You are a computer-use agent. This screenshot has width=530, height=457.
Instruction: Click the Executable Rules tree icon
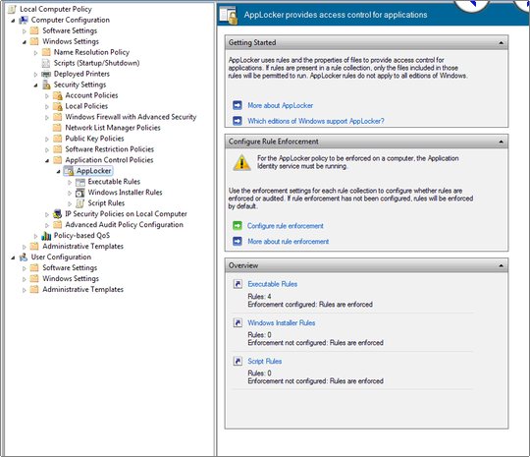(80, 182)
